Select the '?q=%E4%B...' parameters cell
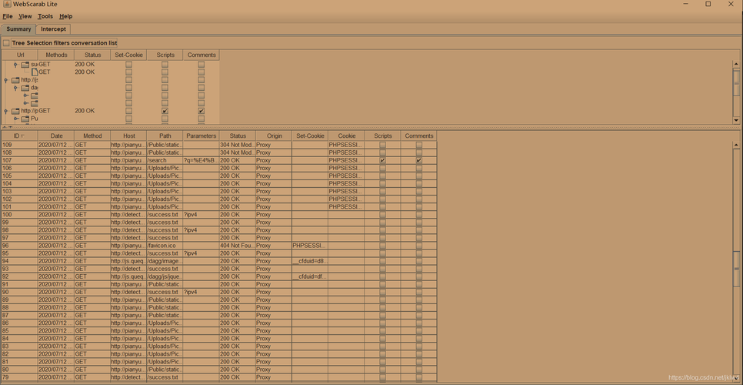This screenshot has width=743, height=385. 201,160
